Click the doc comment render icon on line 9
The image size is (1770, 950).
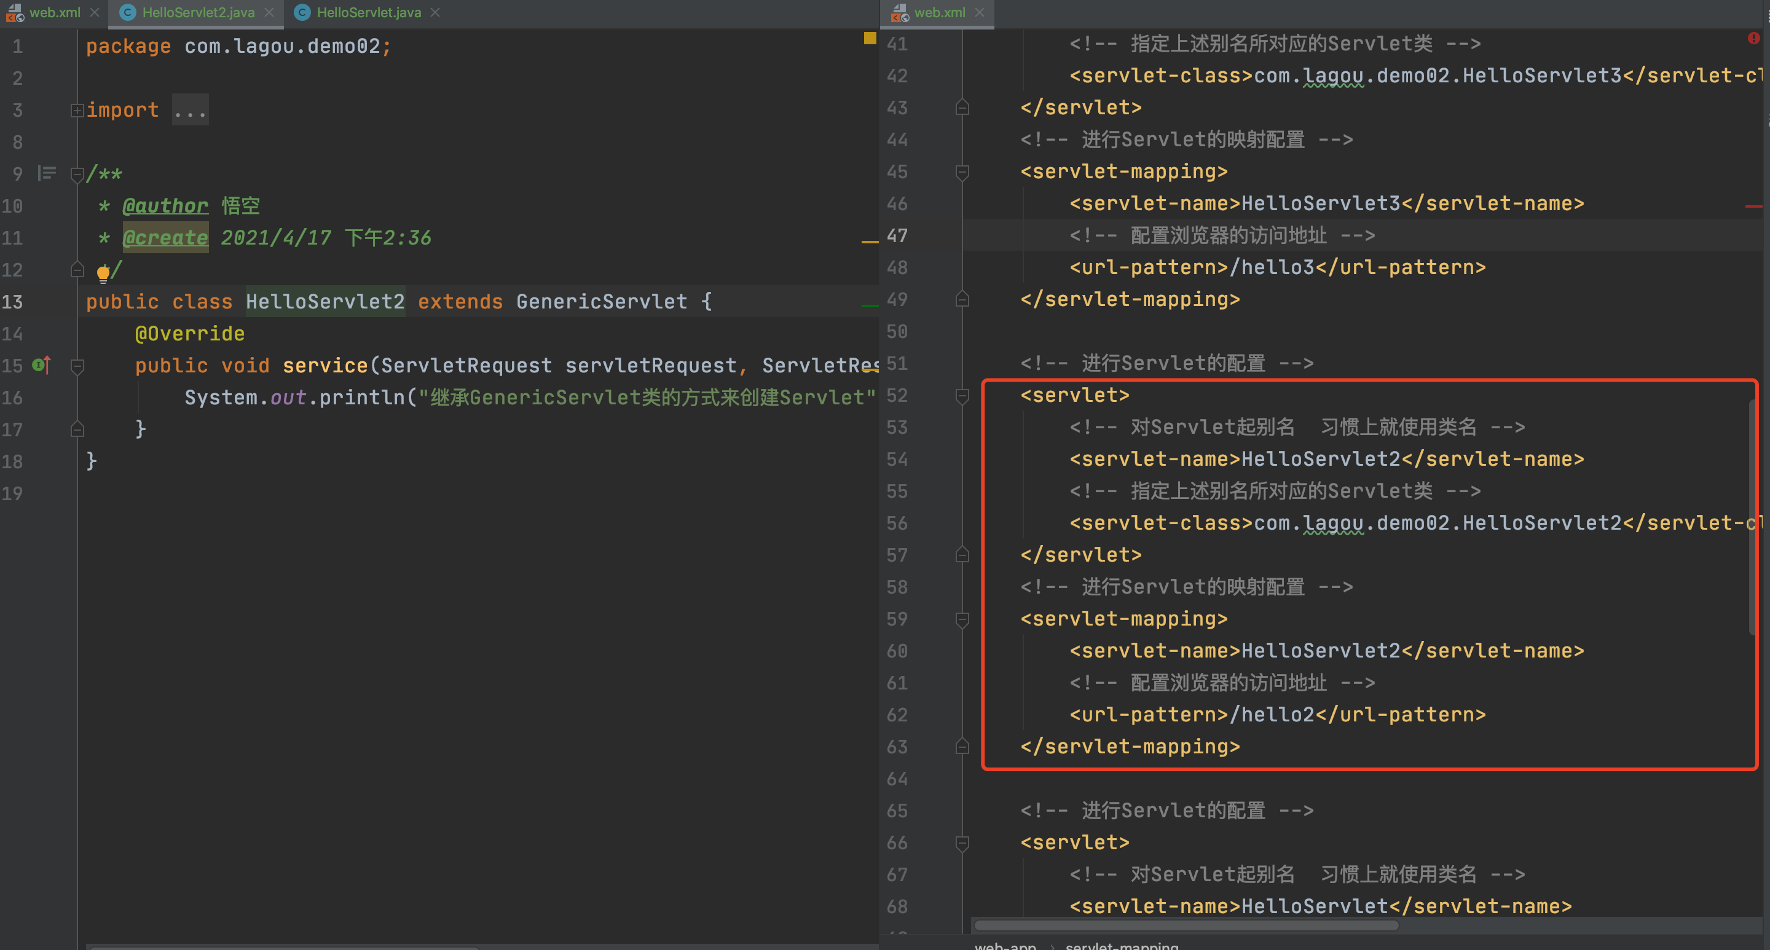[x=47, y=173]
